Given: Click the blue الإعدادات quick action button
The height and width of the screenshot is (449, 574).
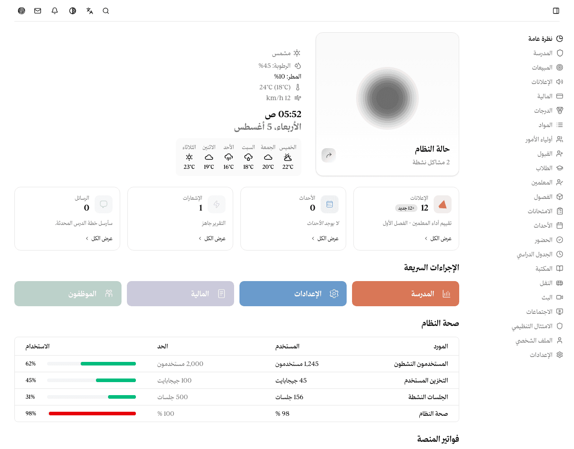Looking at the screenshot, I should 293,294.
